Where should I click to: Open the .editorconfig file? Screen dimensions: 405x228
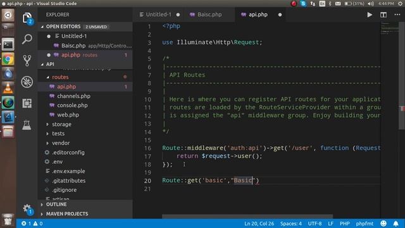[x=68, y=153]
